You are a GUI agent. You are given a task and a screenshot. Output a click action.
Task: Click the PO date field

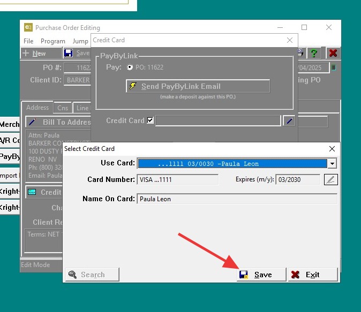pos(313,67)
